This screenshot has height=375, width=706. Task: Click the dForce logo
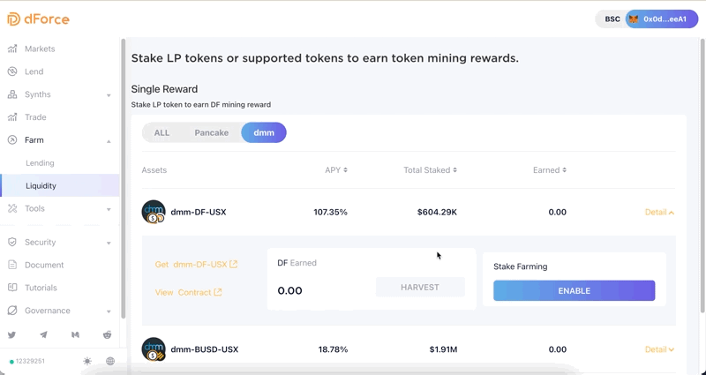click(x=38, y=19)
